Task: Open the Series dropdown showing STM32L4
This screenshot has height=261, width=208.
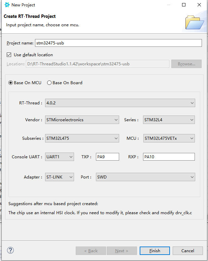Action: point(169,120)
